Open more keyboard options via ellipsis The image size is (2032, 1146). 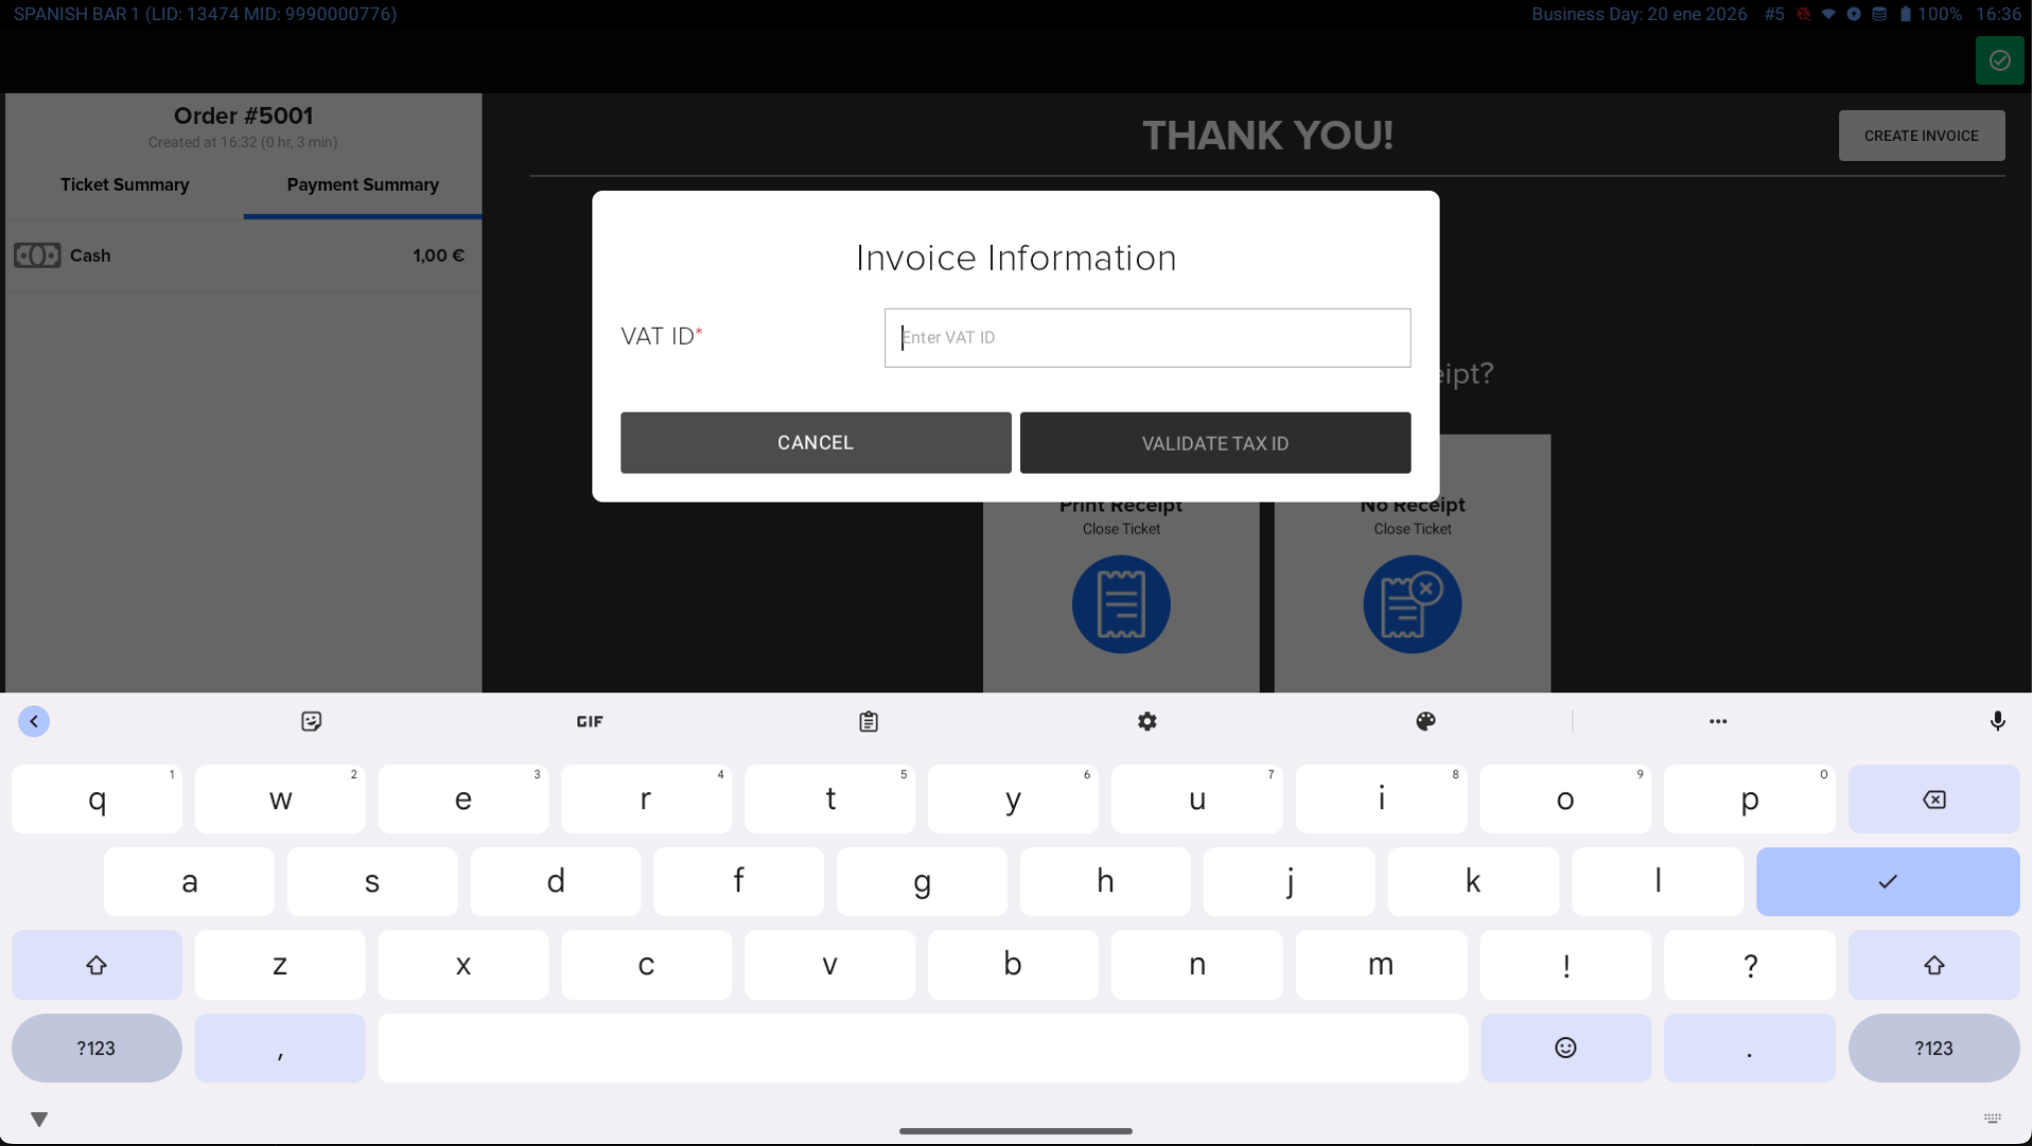click(1717, 720)
